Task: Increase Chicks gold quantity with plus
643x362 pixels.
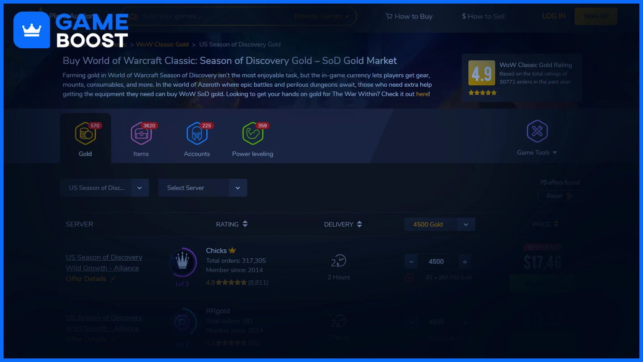Action: point(465,262)
